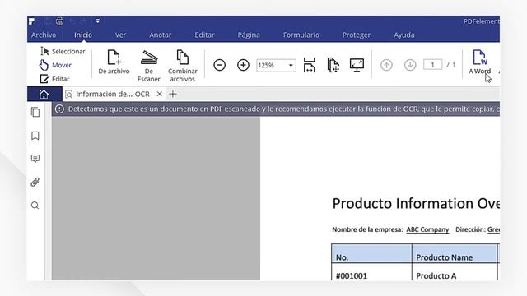Open the Formulario tab

301,35
